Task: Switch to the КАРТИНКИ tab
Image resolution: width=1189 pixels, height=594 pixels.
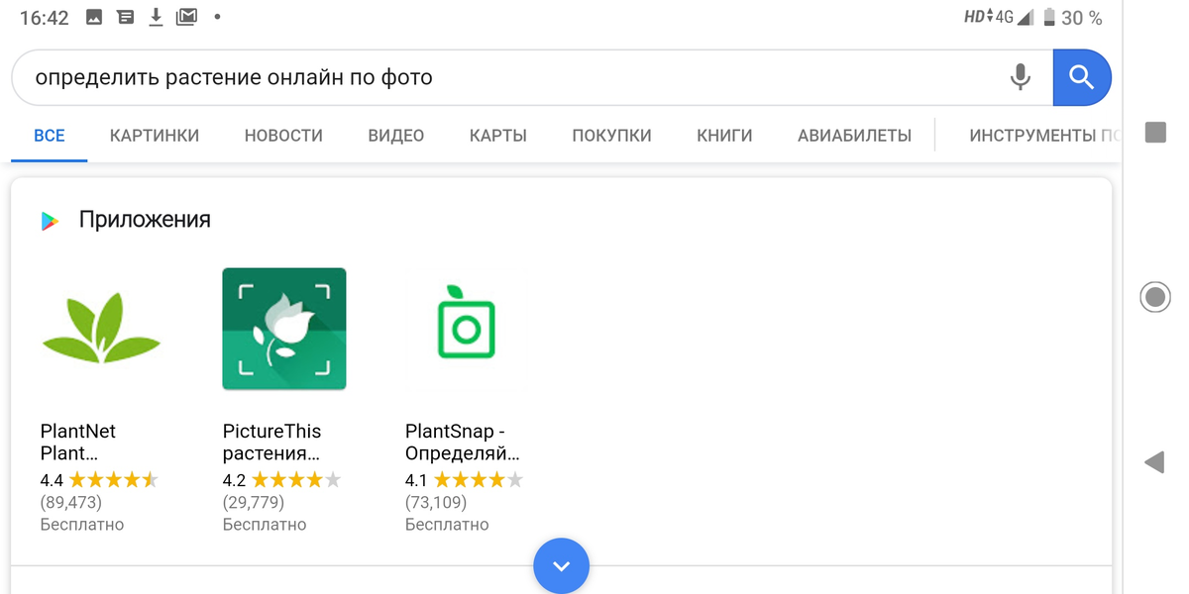Action: (155, 136)
